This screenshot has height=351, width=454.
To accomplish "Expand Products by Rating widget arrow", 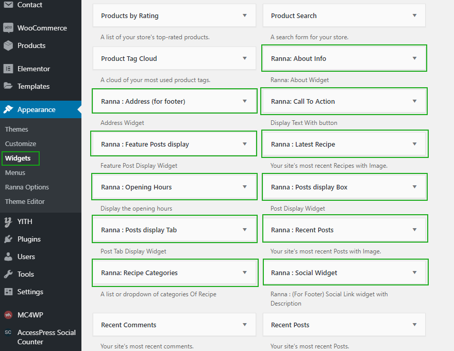I will [245, 15].
